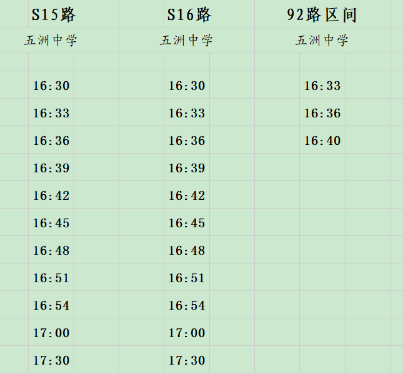Screen dimensions: 403x374
Task: Select the 16:45 cell in S15路 column
Action: tap(51, 222)
